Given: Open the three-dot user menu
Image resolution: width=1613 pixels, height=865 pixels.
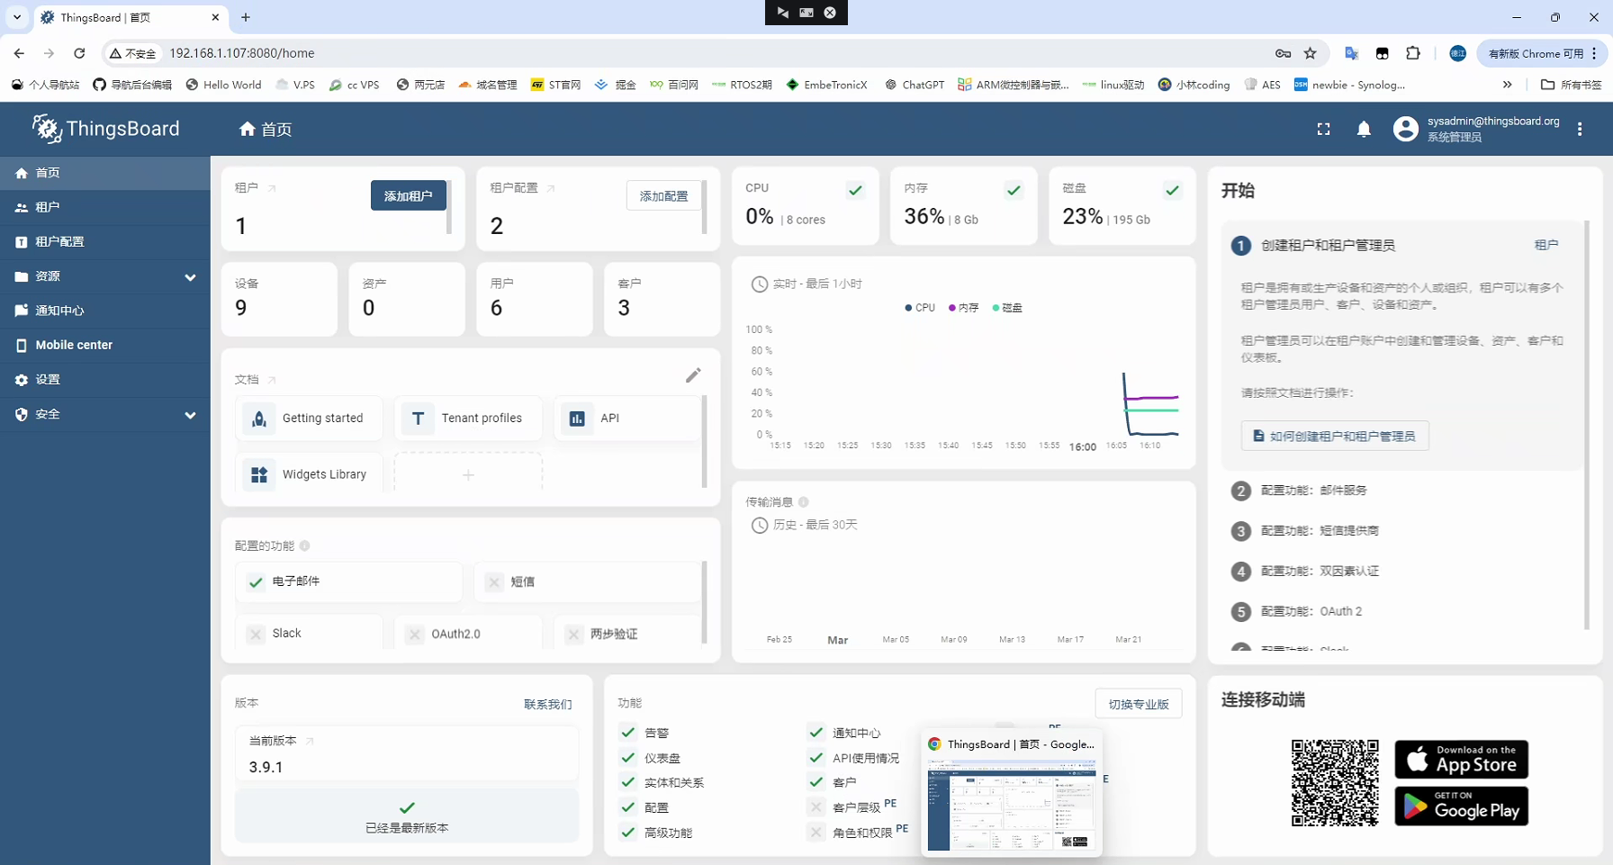Looking at the screenshot, I should tap(1580, 130).
